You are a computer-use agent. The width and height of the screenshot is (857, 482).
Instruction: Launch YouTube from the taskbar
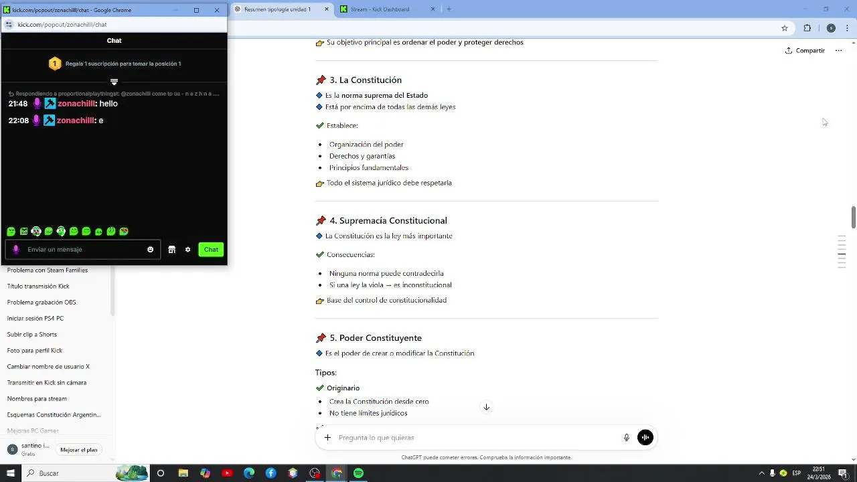[227, 473]
